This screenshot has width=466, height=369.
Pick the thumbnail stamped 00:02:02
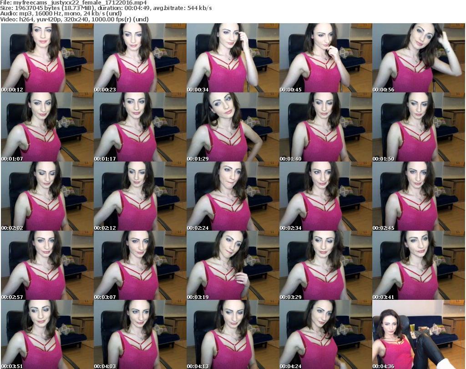tap(47, 196)
